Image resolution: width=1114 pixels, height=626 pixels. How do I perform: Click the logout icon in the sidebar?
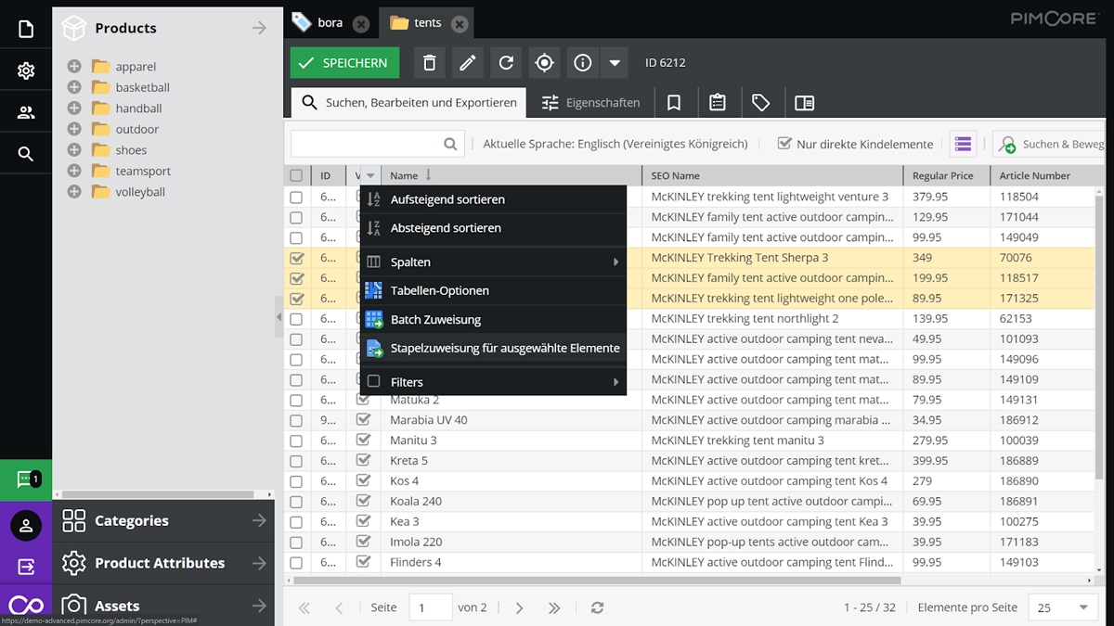point(26,566)
